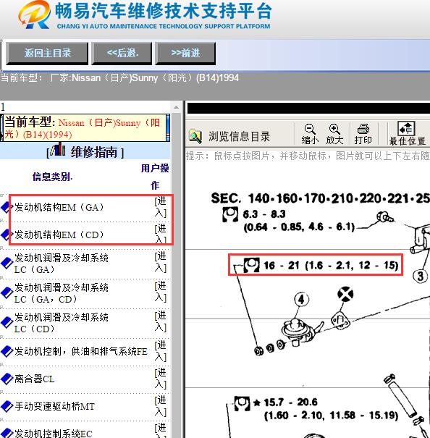Screen dimensions: 430x438
Task: Select 发动机润滑及冷却系统 LC（CD） row text
Action: coord(62,323)
